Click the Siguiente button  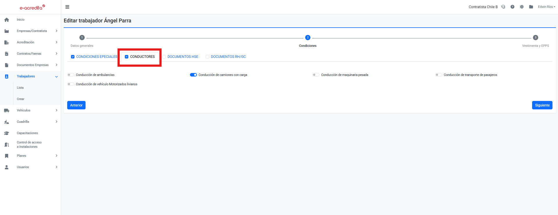pyautogui.click(x=542, y=105)
